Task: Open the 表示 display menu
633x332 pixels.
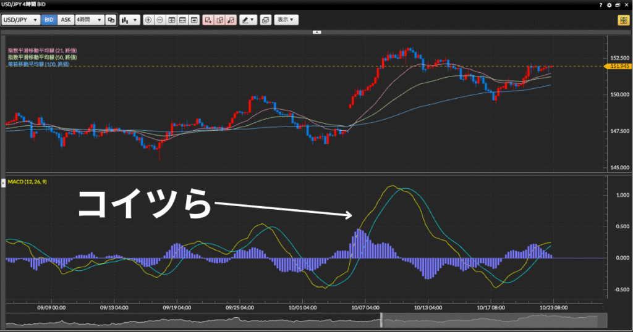Action: point(286,20)
